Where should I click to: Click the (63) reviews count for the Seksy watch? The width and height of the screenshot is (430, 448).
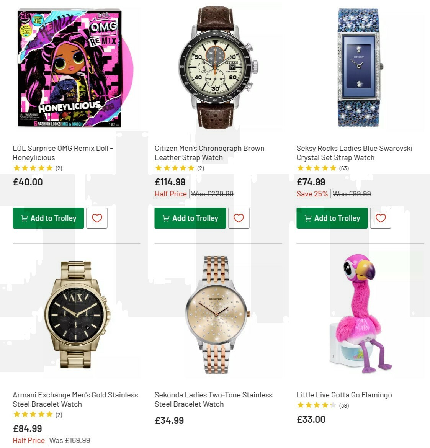343,168
